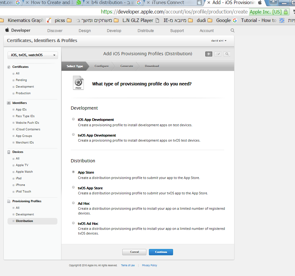
Task: Open the Tutorial - How to bookmark
Action: click(263, 20)
